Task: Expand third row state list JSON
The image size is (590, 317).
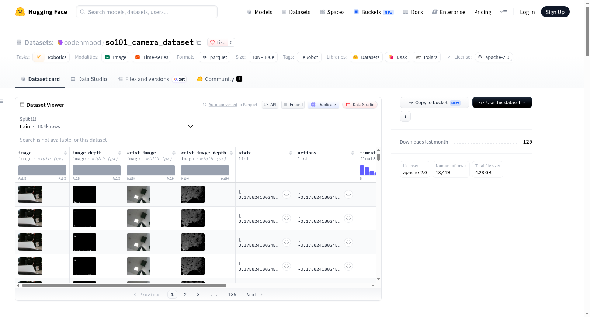Action: 287,242
